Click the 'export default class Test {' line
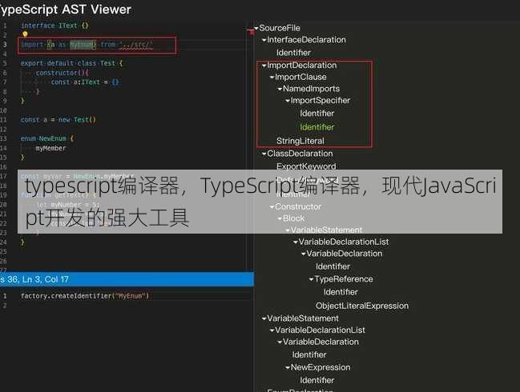520x392 pixels. point(71,63)
